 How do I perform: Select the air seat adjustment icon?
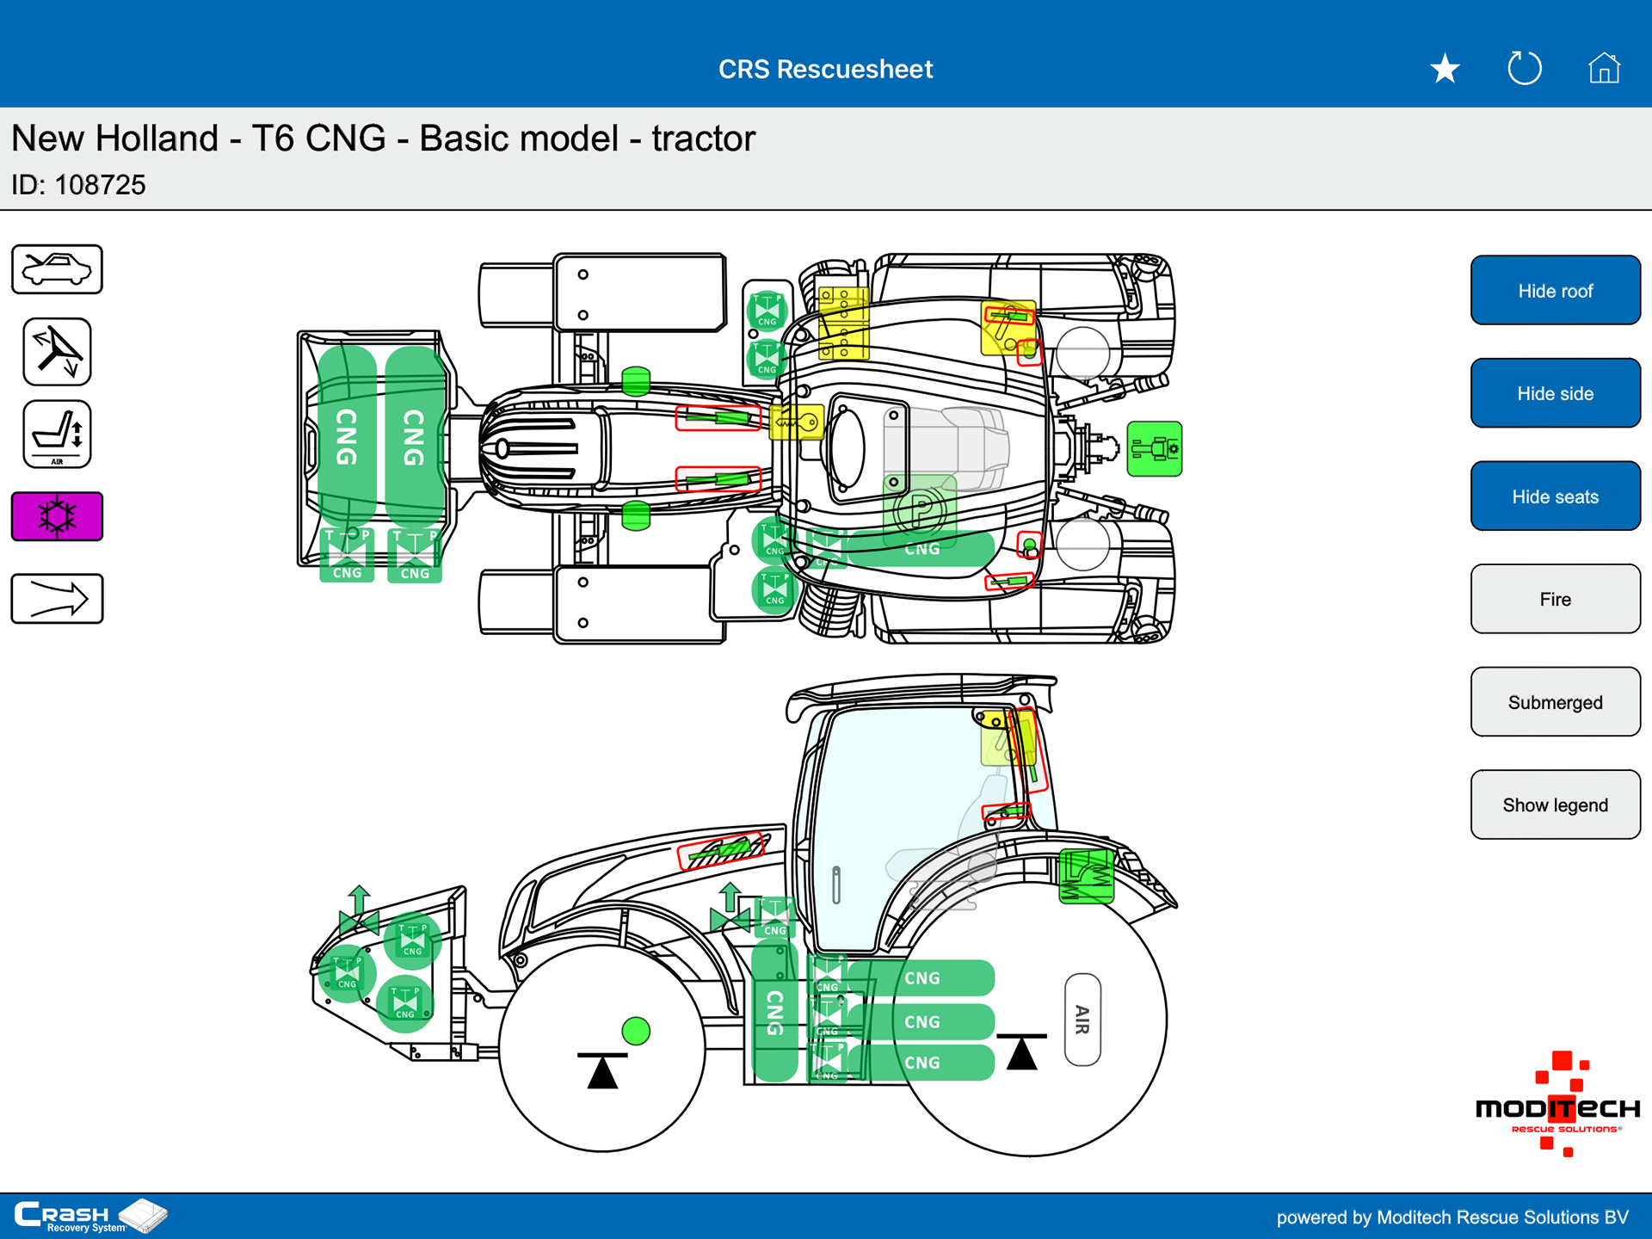pyautogui.click(x=57, y=435)
